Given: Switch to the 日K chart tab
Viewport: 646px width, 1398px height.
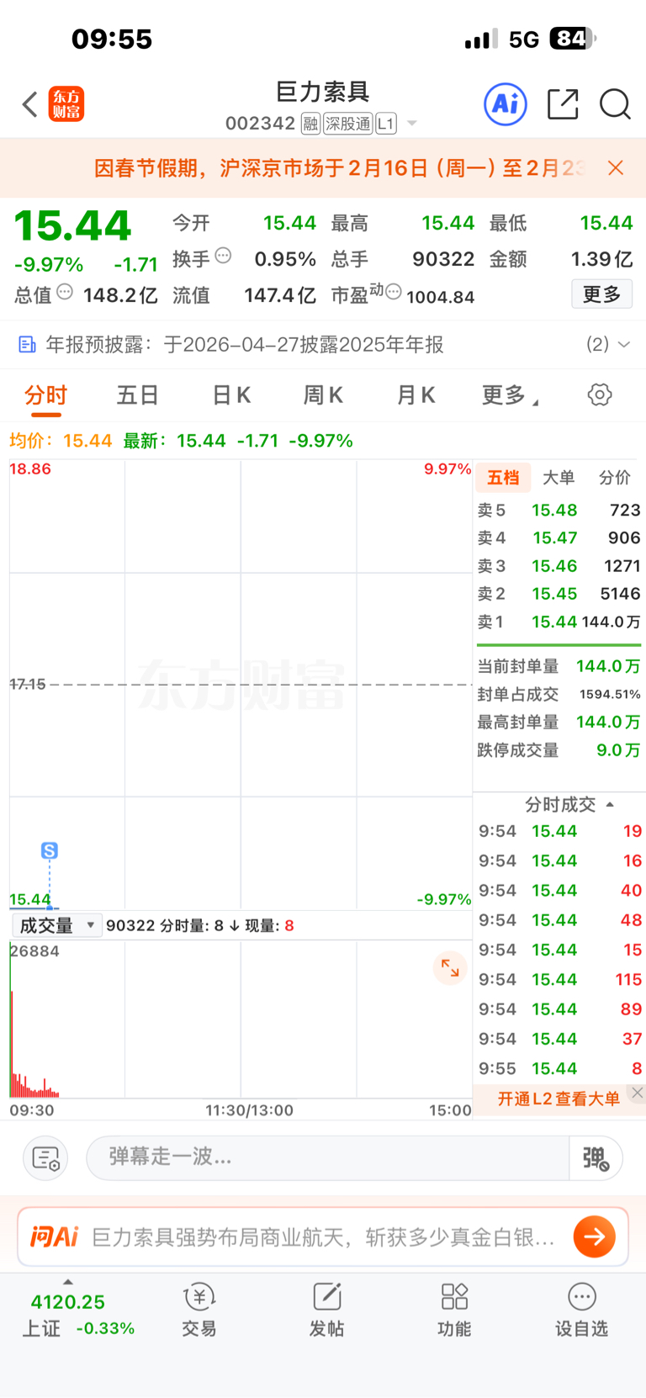Looking at the screenshot, I should [x=231, y=395].
